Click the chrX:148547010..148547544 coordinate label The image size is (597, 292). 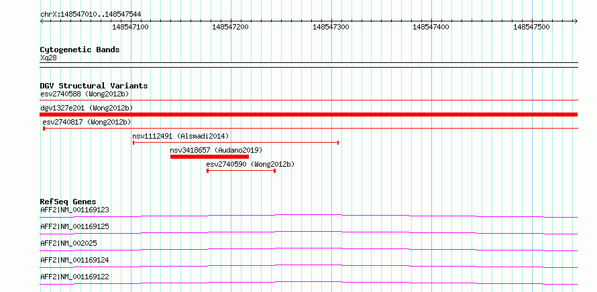coord(91,15)
